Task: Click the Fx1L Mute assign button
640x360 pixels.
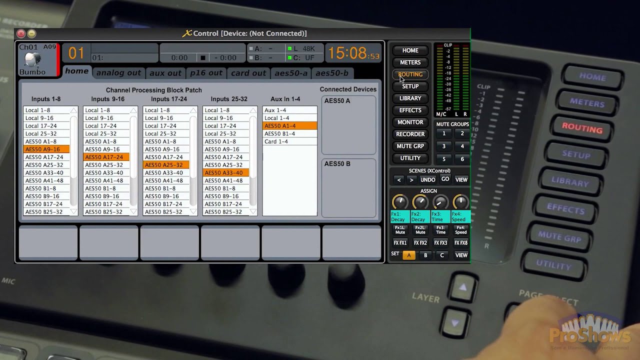Action: point(400,230)
